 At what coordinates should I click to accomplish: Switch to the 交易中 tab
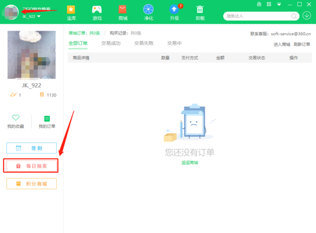pyautogui.click(x=174, y=43)
